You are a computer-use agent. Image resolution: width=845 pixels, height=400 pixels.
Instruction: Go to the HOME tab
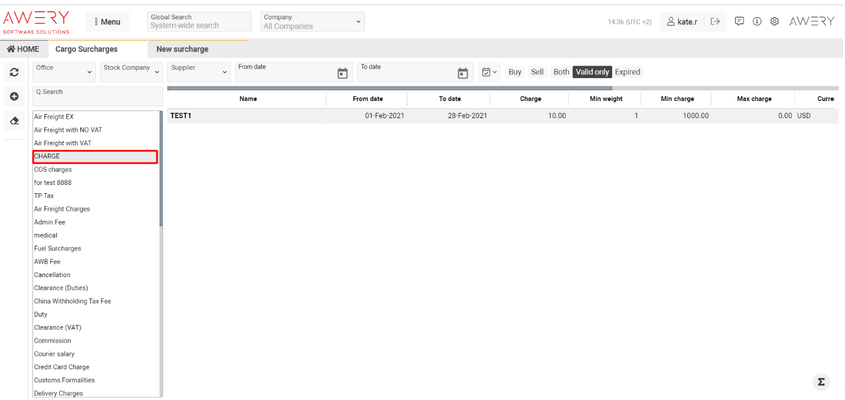click(23, 49)
